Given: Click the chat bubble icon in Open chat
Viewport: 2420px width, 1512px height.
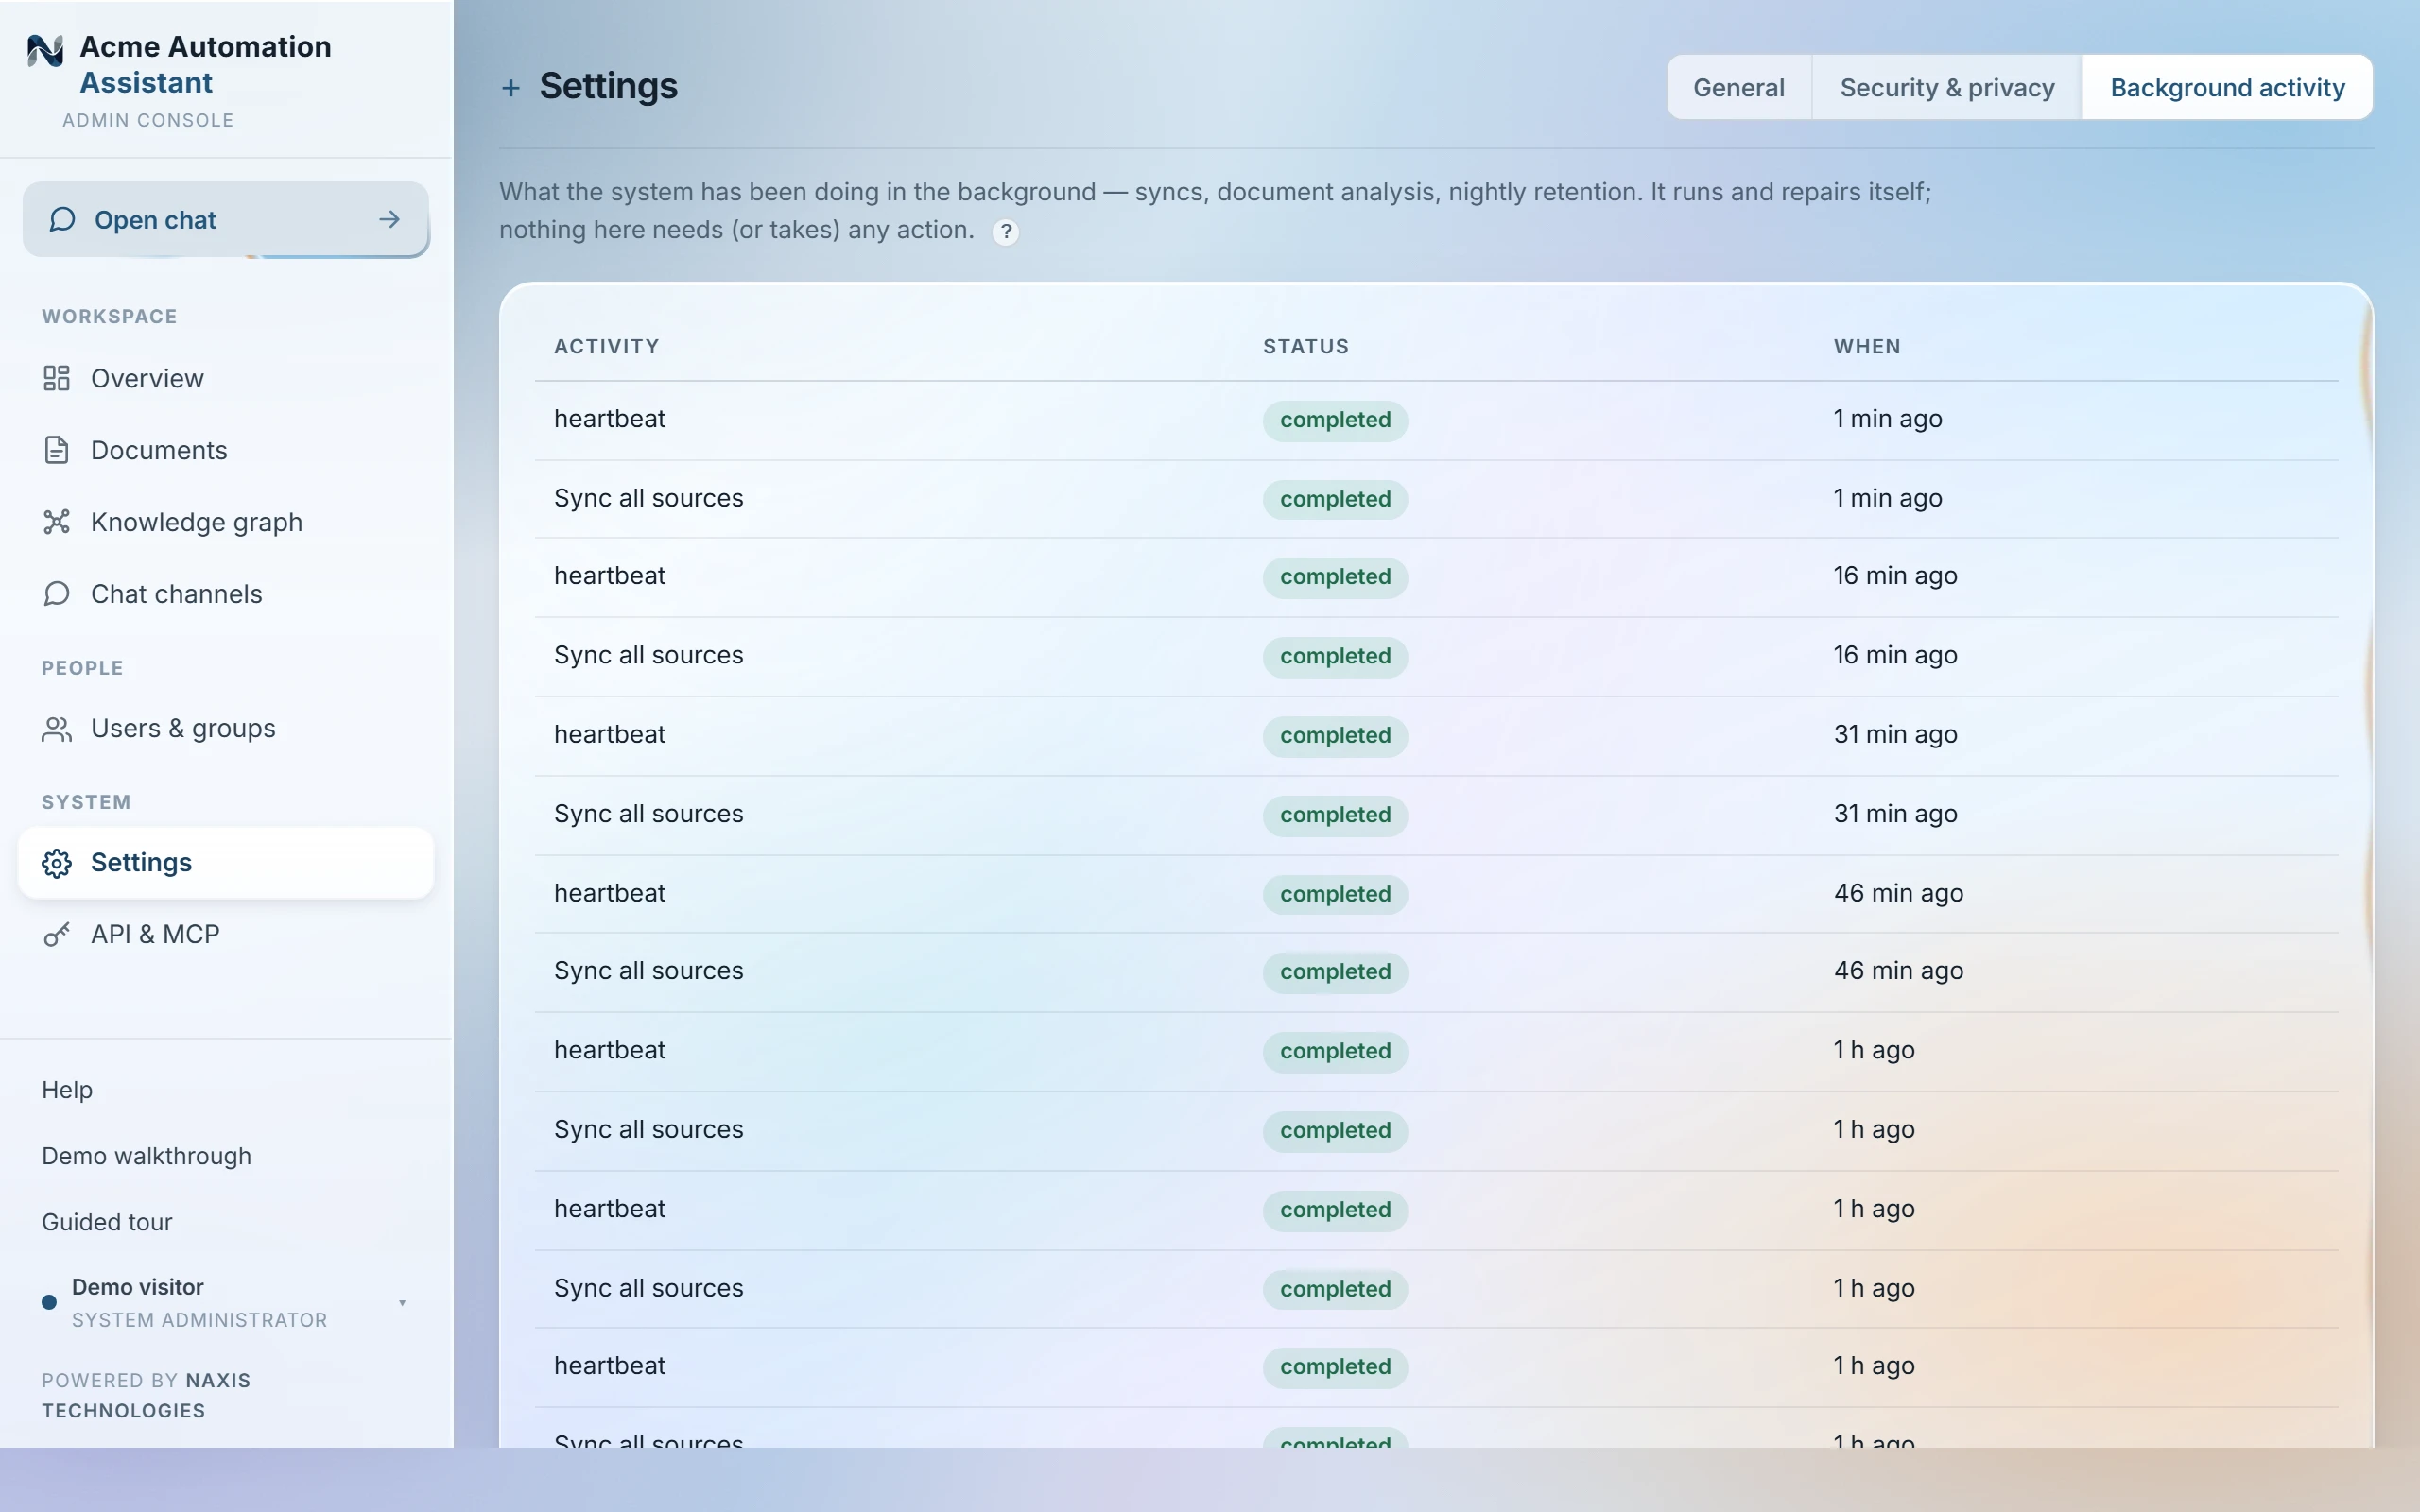Looking at the screenshot, I should (x=62, y=219).
